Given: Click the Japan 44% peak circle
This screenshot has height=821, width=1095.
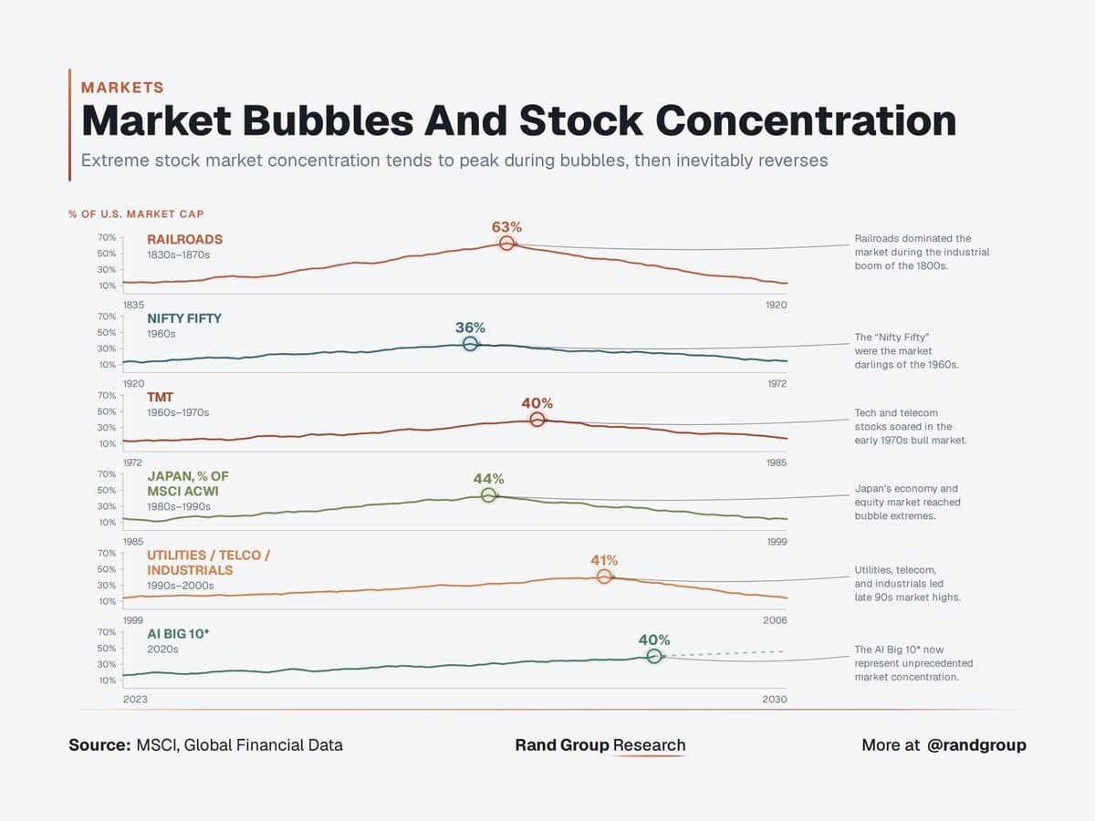Looking at the screenshot, I should click(488, 495).
